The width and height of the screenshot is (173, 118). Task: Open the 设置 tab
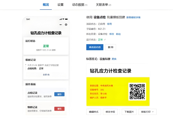pyautogui.click(x=61, y=5)
